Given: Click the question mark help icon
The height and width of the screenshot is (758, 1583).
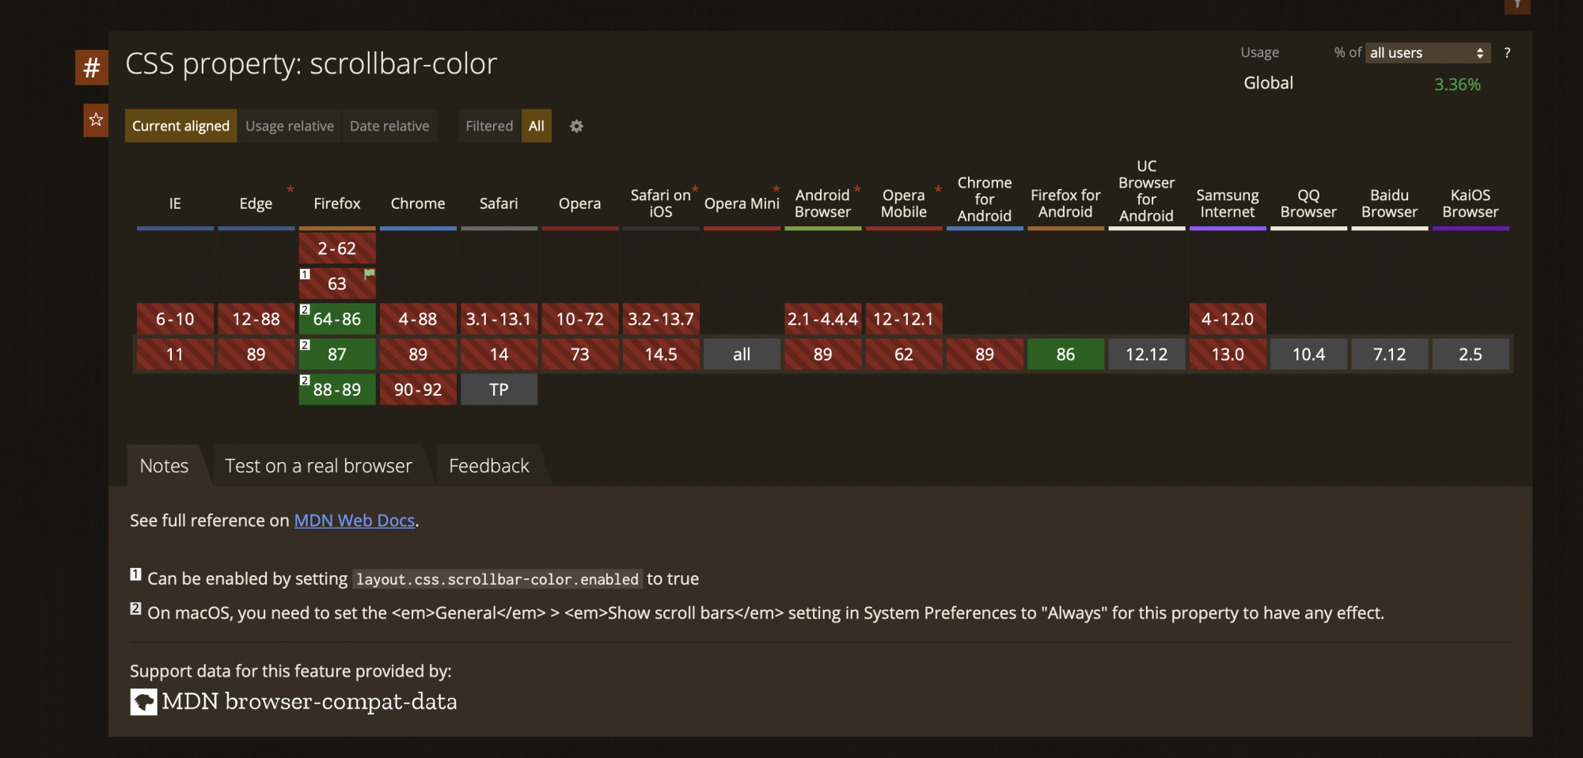Looking at the screenshot, I should pos(1507,53).
